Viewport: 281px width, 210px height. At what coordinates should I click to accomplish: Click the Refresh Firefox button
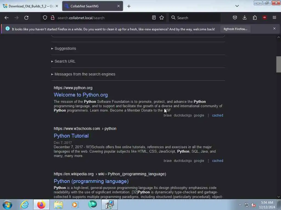(235, 29)
